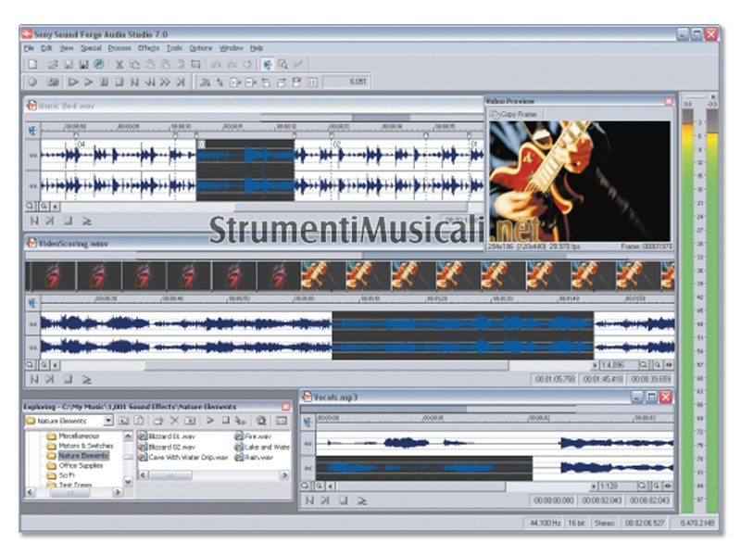
Task: Click scroll-down arrow in folder tree
Action: [x=129, y=482]
